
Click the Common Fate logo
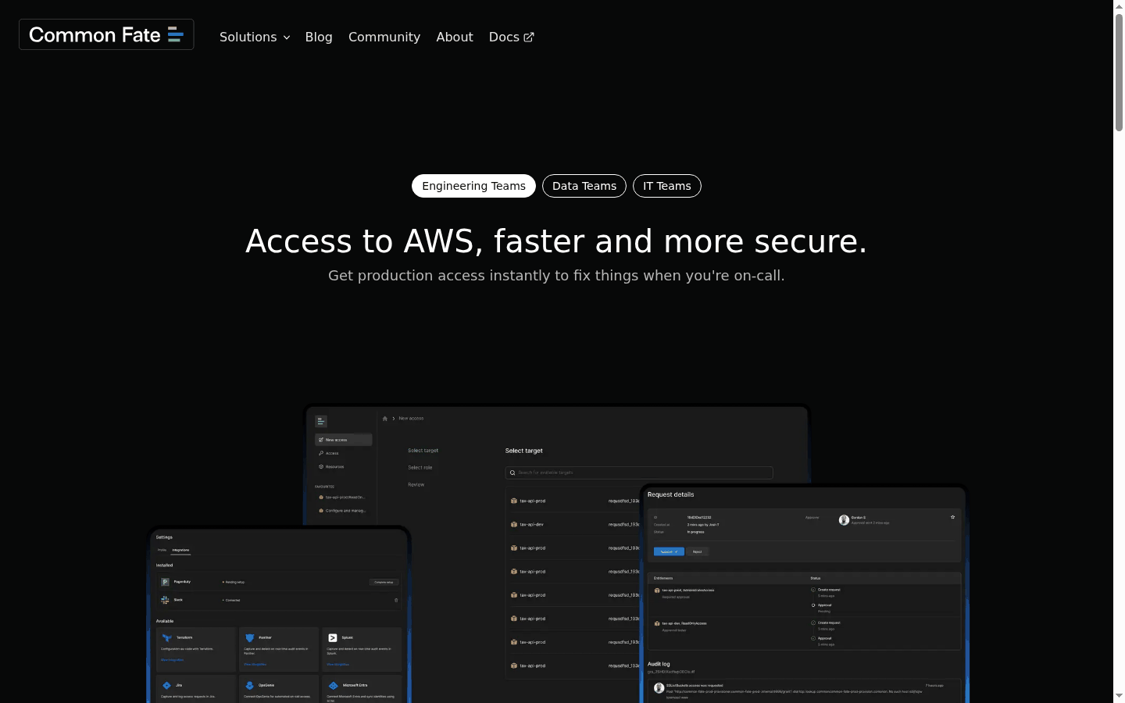106,34
